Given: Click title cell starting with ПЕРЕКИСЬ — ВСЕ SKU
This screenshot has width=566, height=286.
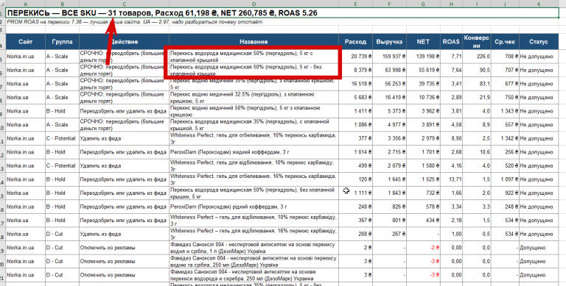Looking at the screenshot, I should click(282, 13).
